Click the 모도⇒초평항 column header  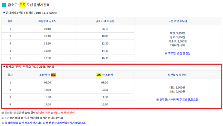point(104,75)
